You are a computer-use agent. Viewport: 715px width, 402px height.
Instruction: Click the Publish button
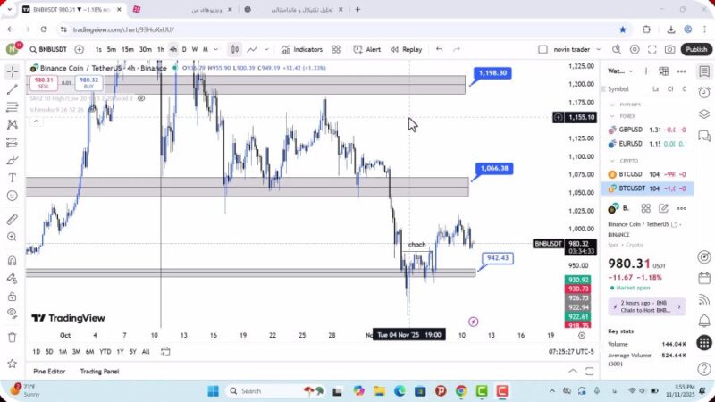click(695, 50)
